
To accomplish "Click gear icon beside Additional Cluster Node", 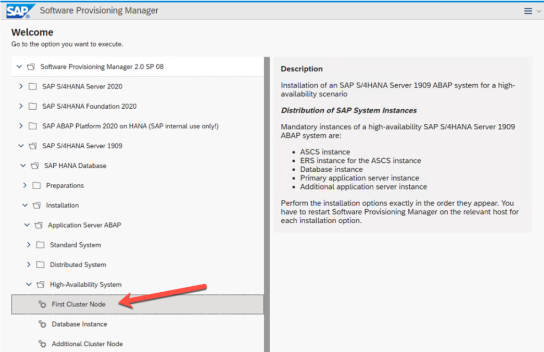I will click(42, 344).
